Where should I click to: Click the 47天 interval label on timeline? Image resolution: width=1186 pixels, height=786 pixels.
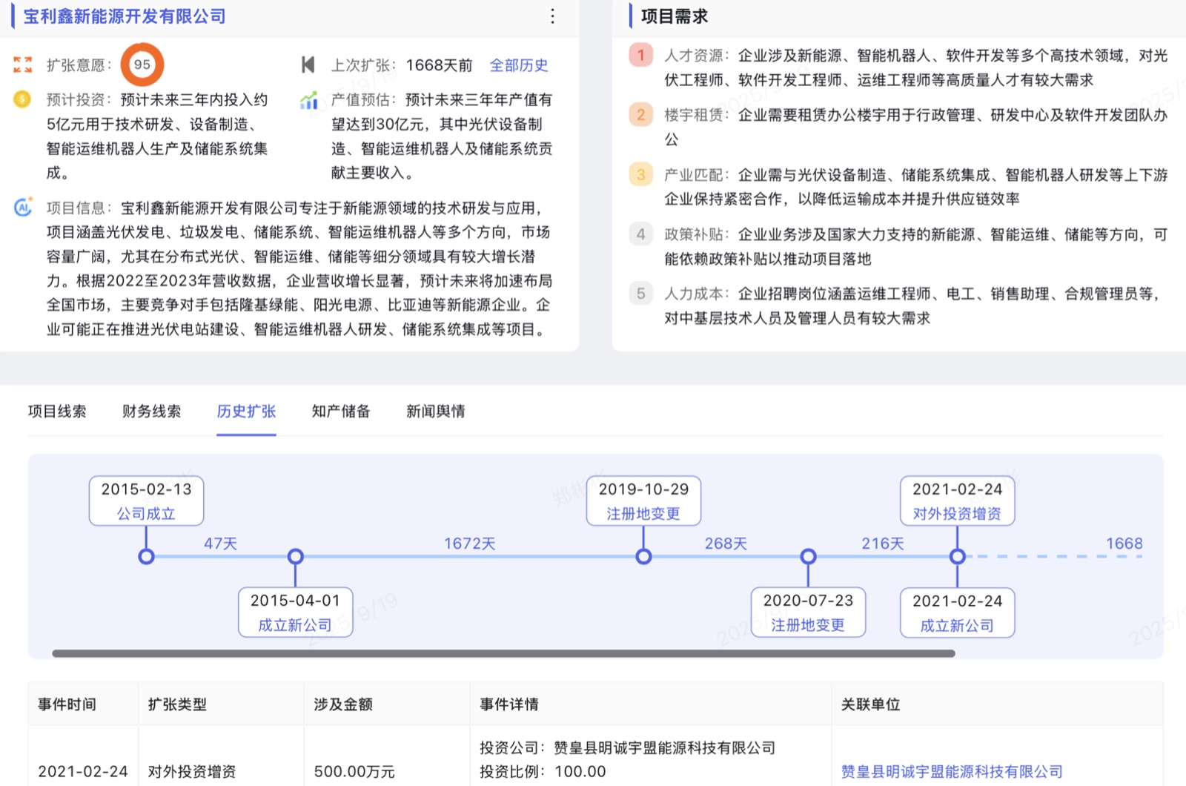(221, 544)
